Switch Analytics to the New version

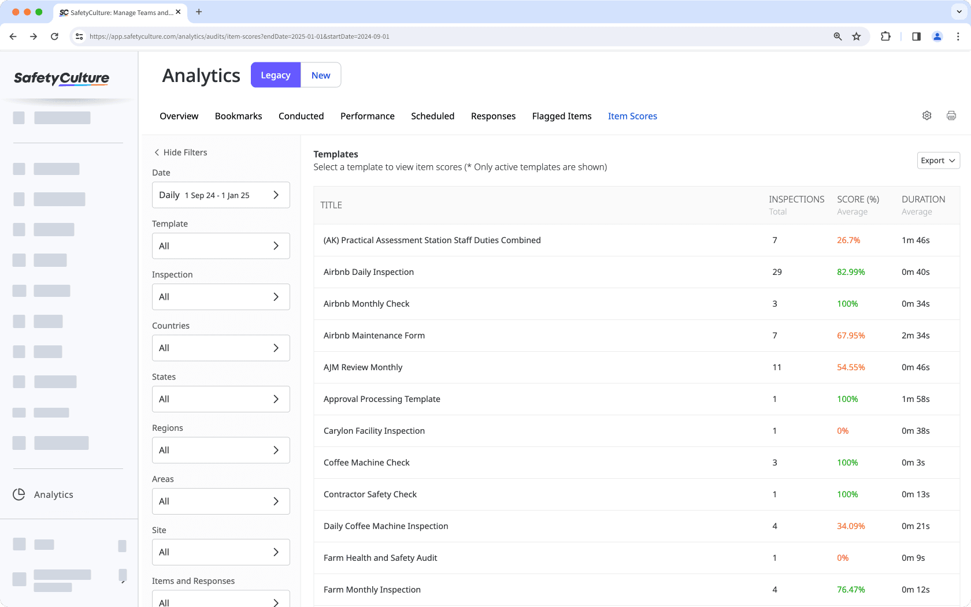[x=321, y=75]
